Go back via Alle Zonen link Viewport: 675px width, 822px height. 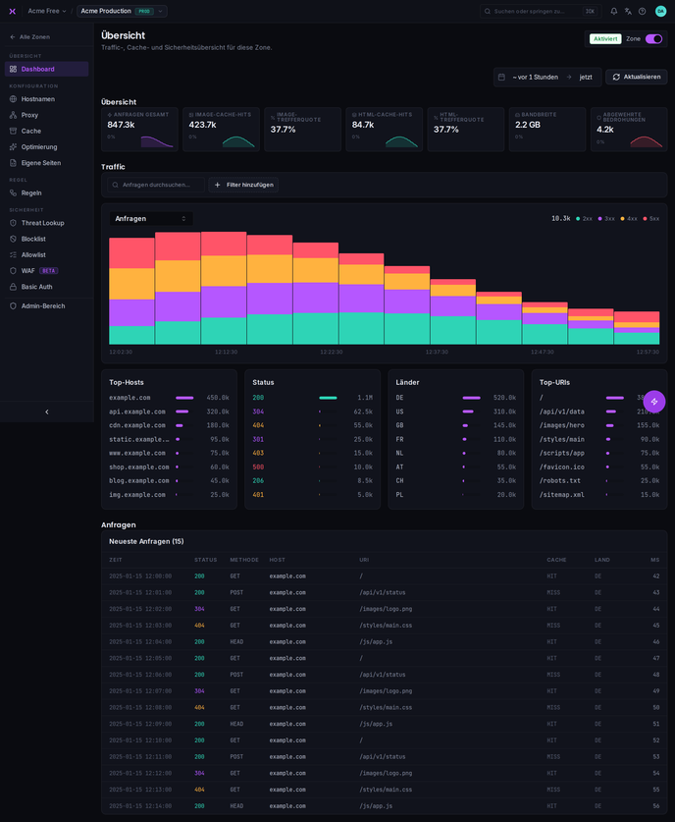29,37
